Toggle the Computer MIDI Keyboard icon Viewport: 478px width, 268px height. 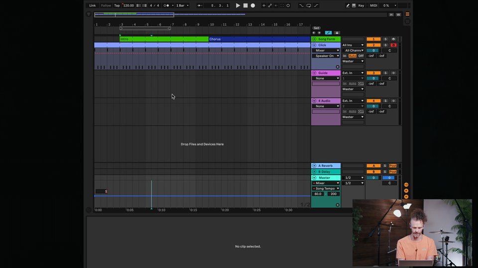pyautogui.click(x=354, y=5)
